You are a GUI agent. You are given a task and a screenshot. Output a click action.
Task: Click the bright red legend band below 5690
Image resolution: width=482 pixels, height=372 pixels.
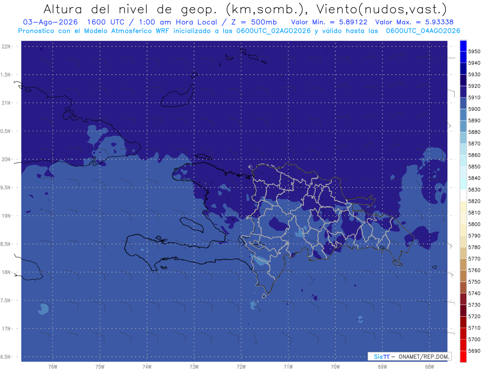coord(463,356)
